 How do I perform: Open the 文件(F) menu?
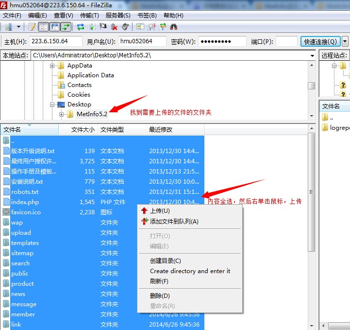(12, 16)
